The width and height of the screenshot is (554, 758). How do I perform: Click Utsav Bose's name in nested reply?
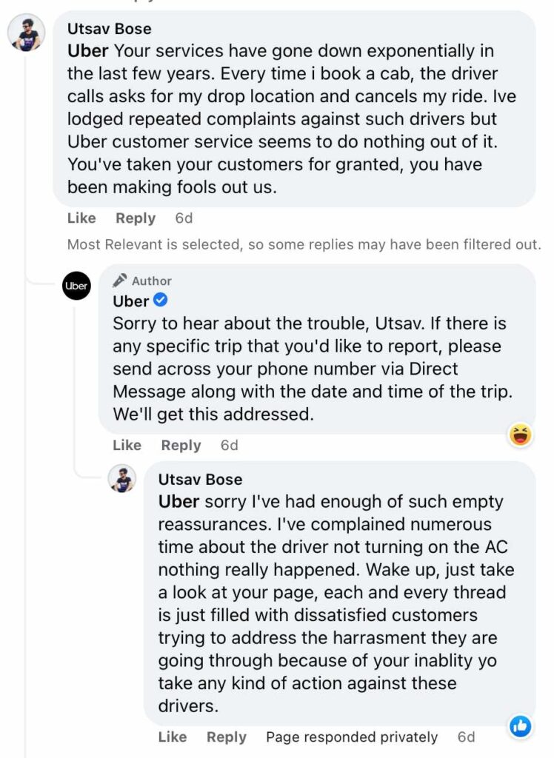coord(200,480)
